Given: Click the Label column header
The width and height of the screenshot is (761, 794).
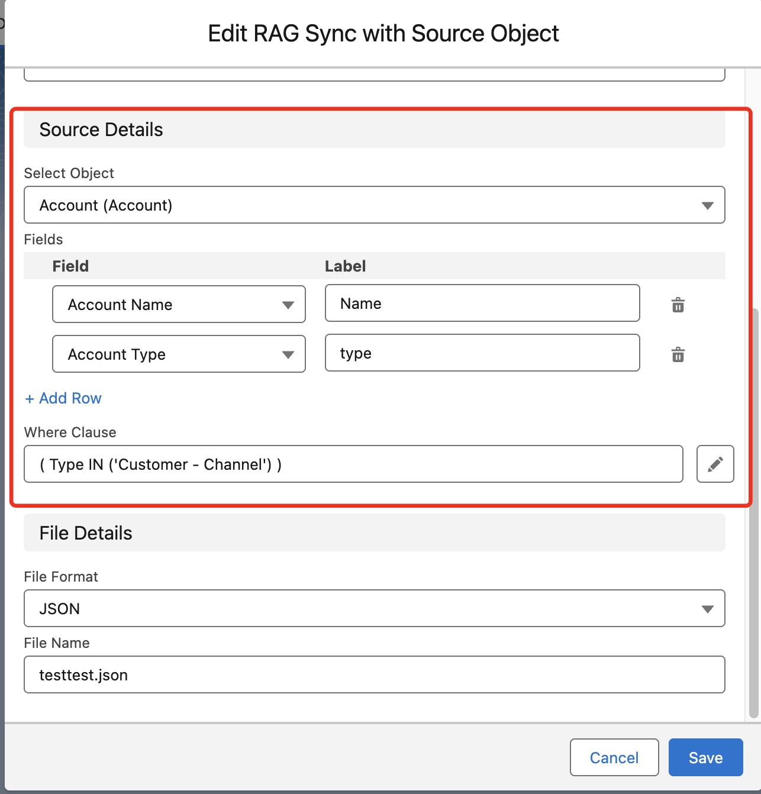Looking at the screenshot, I should tap(345, 266).
